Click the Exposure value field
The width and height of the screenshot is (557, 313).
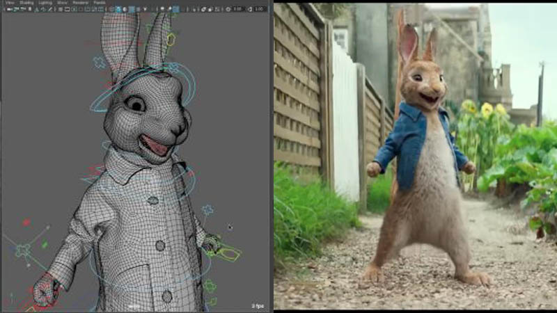(x=239, y=9)
